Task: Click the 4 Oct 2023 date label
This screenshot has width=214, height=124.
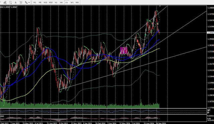Action: (63, 123)
